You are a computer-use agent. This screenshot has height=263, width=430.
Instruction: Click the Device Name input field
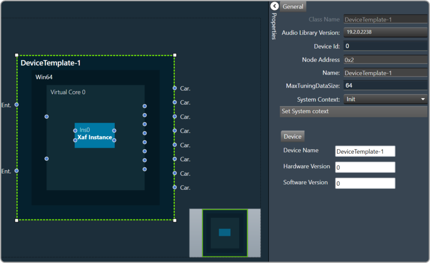point(365,151)
